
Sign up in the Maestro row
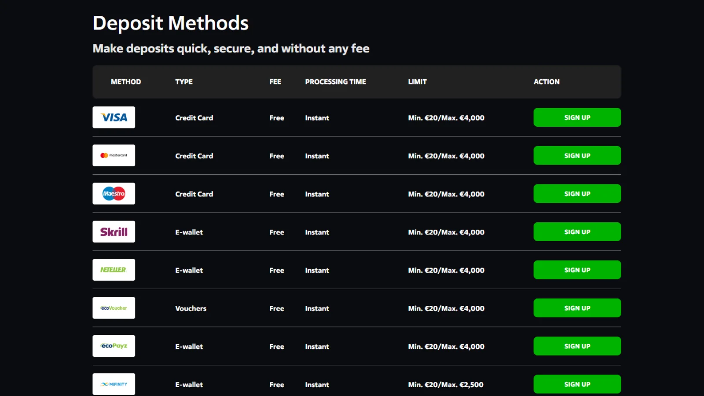(x=577, y=194)
